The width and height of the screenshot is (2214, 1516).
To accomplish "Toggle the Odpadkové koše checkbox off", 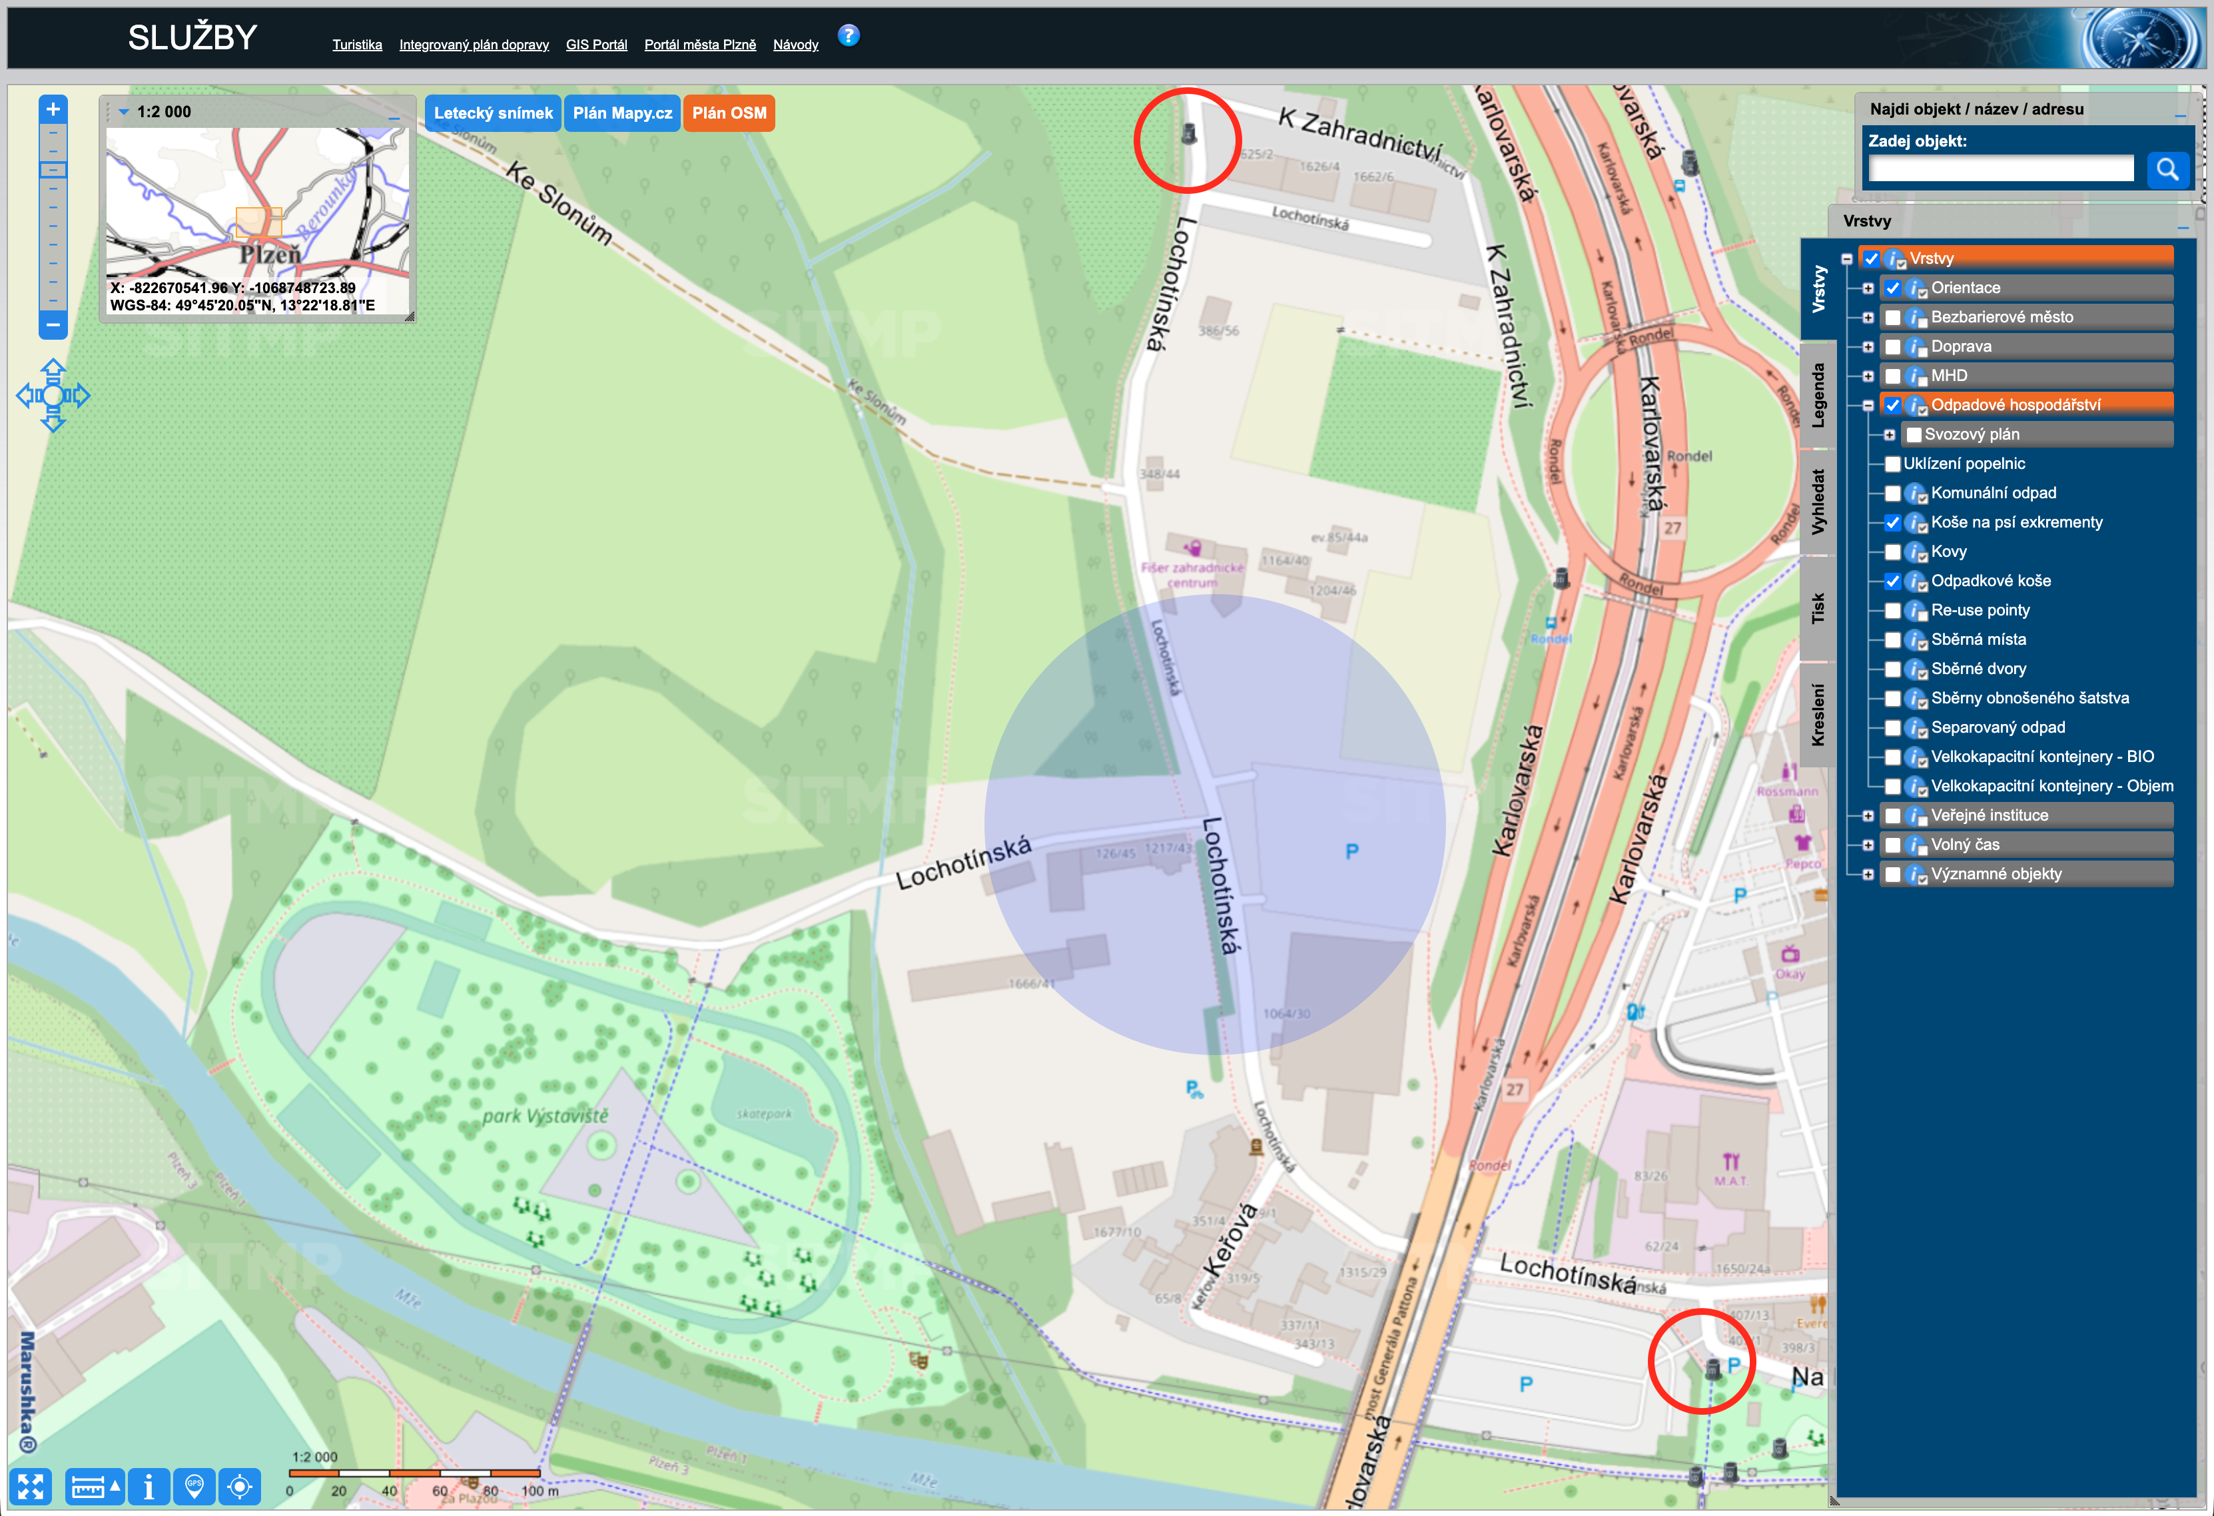I will [x=1893, y=581].
